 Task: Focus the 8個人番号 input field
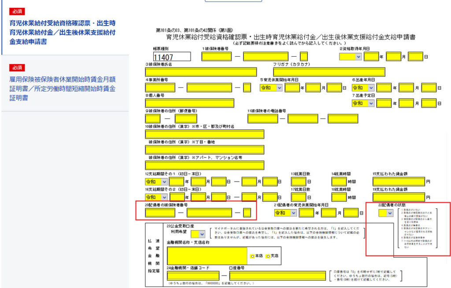tap(189, 103)
